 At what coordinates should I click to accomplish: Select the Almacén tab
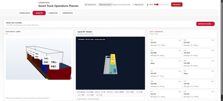tap(39, 13)
